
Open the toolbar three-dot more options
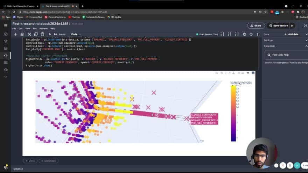(258, 34)
